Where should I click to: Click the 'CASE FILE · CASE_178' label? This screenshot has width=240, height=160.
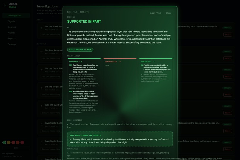tap(78, 12)
